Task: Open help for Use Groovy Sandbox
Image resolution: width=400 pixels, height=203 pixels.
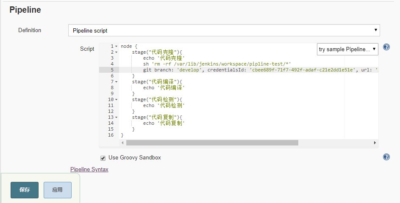Action: pos(386,157)
